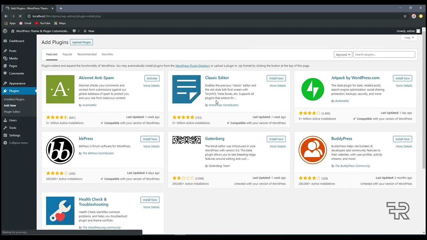The image size is (427, 240).
Task: Open the Chrome profile avatar icon
Action: [414, 16]
